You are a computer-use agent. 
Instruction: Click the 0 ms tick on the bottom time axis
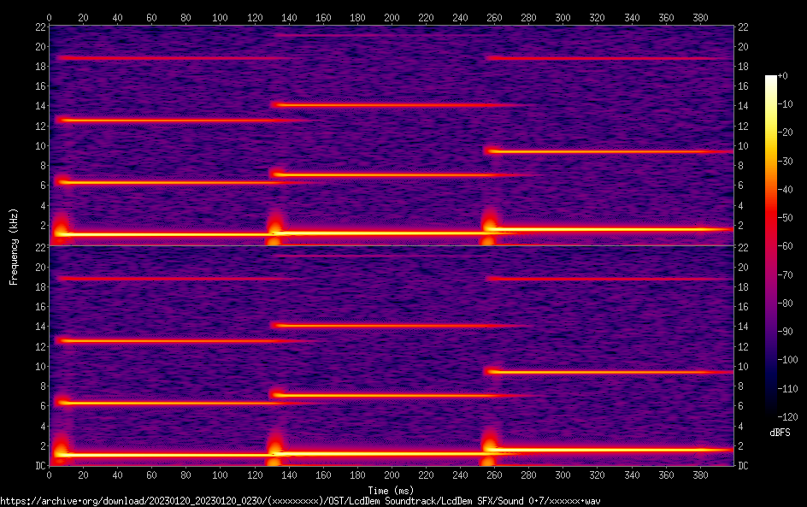point(50,475)
